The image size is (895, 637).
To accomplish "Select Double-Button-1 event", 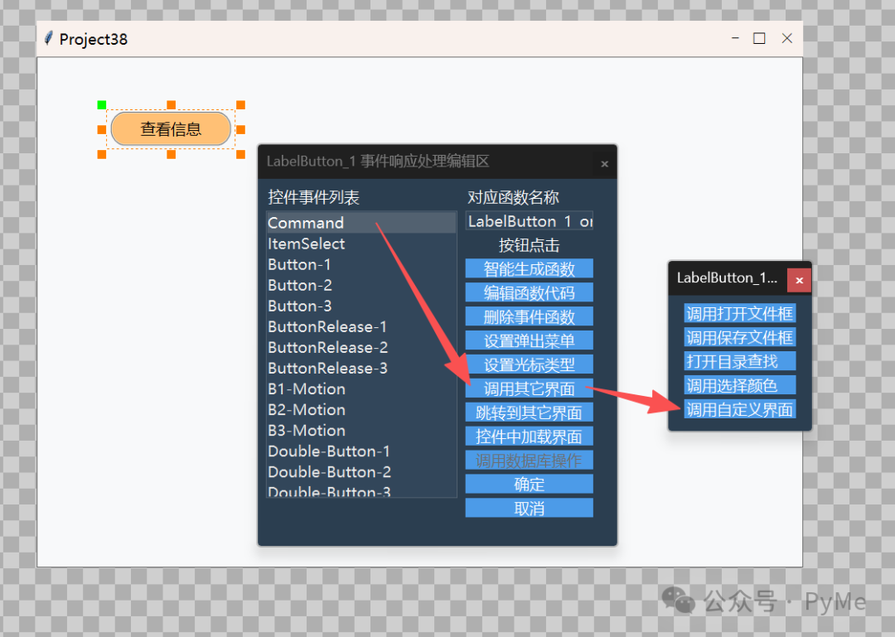I will click(x=361, y=451).
